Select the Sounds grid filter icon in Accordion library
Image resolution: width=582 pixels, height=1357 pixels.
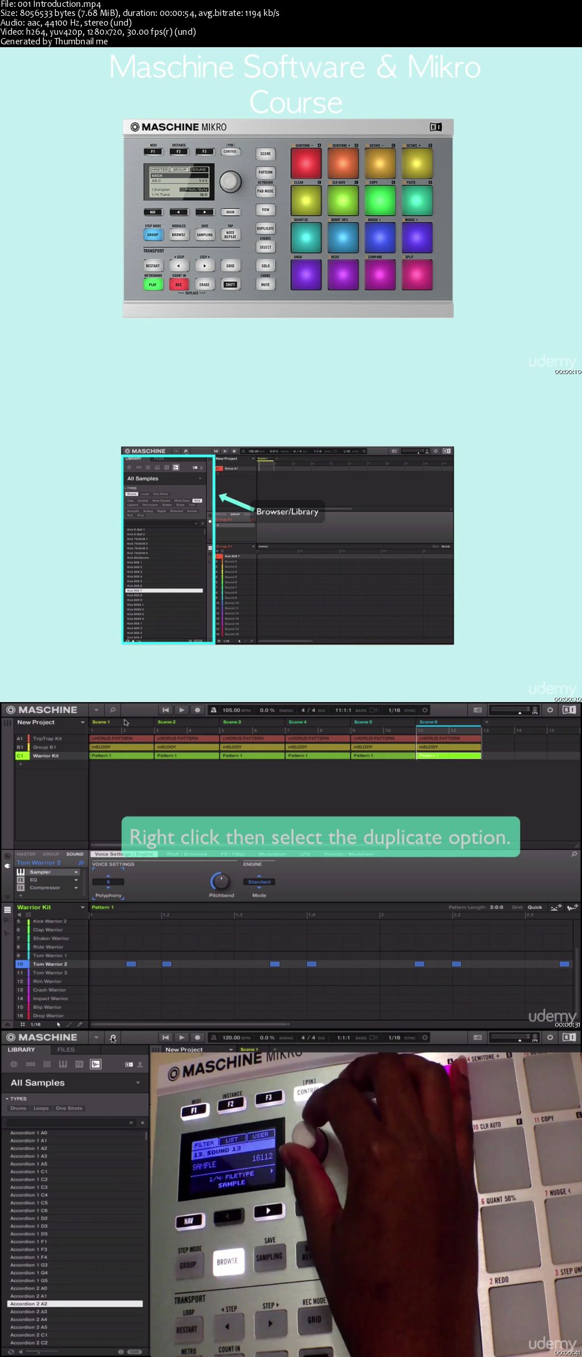(47, 1064)
